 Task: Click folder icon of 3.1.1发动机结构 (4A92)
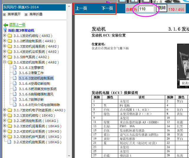pos(10,36)
